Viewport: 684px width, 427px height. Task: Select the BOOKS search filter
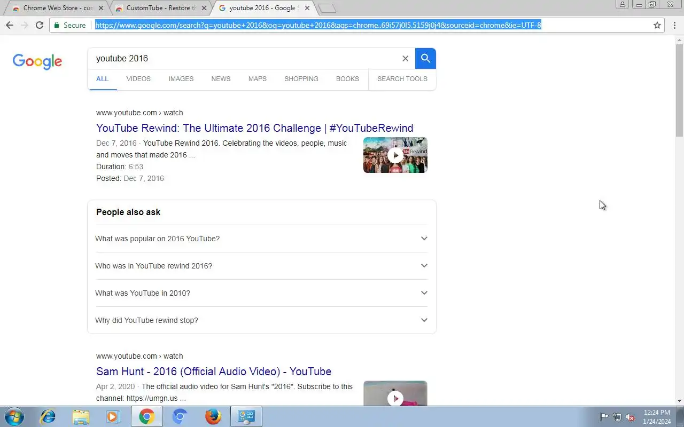click(x=347, y=79)
